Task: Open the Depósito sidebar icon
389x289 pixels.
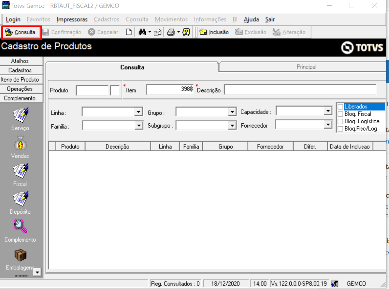Action: pos(21,199)
